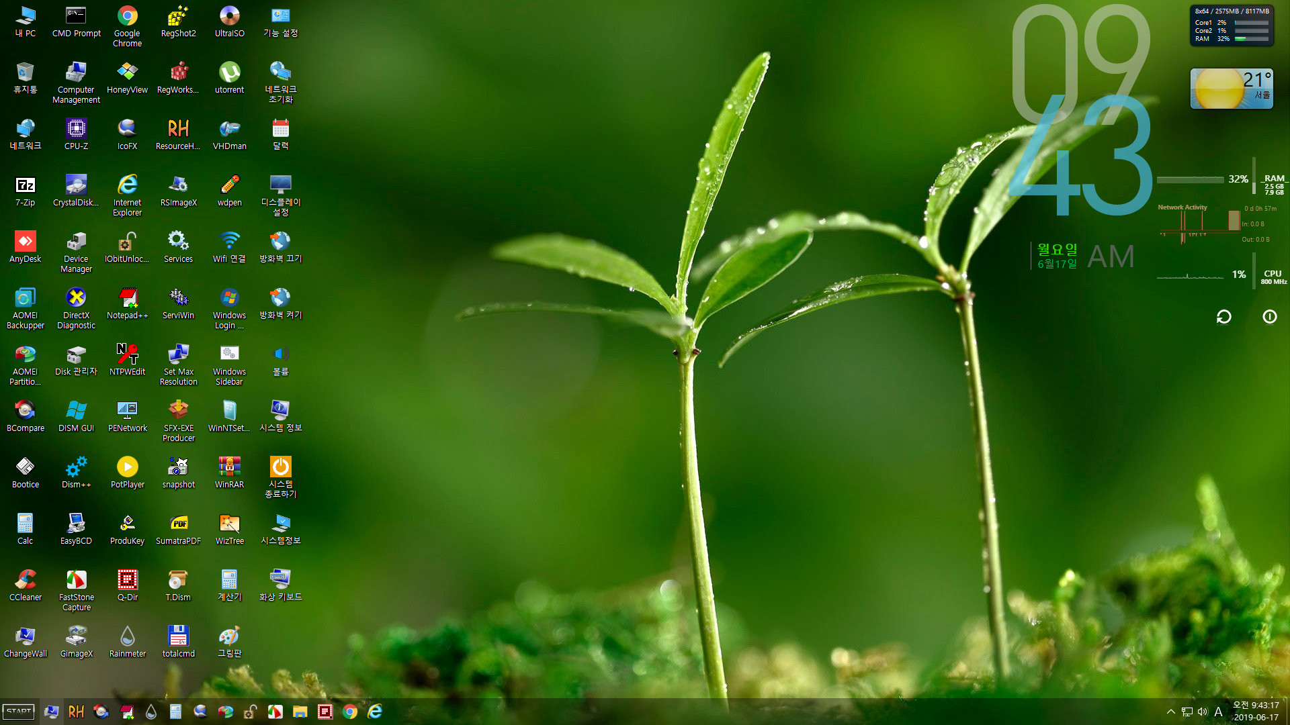Open the 21° 서울 weather widget
Viewport: 1290px width, 725px height.
tap(1232, 88)
